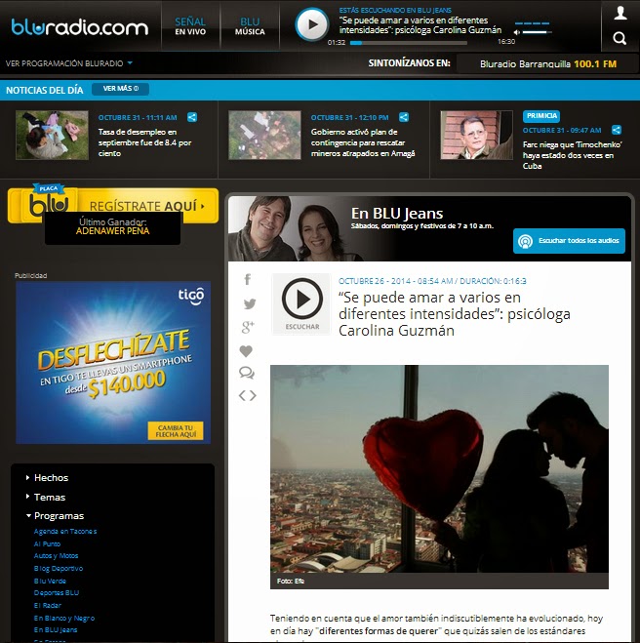The image size is (640, 643).
Task: Share article on Google Plus
Action: pos(248,327)
